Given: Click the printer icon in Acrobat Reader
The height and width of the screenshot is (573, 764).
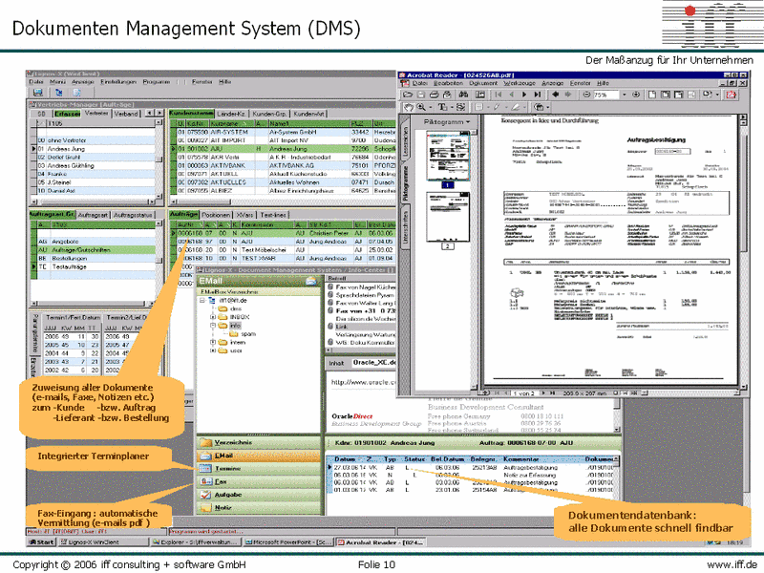Looking at the screenshot, I should (x=435, y=95).
